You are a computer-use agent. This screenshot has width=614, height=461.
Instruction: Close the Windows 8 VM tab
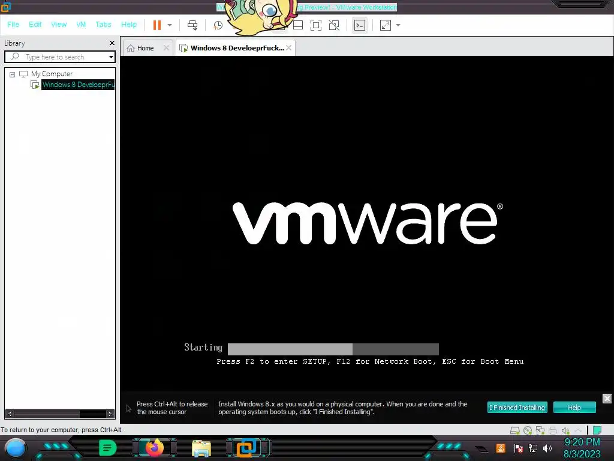289,48
